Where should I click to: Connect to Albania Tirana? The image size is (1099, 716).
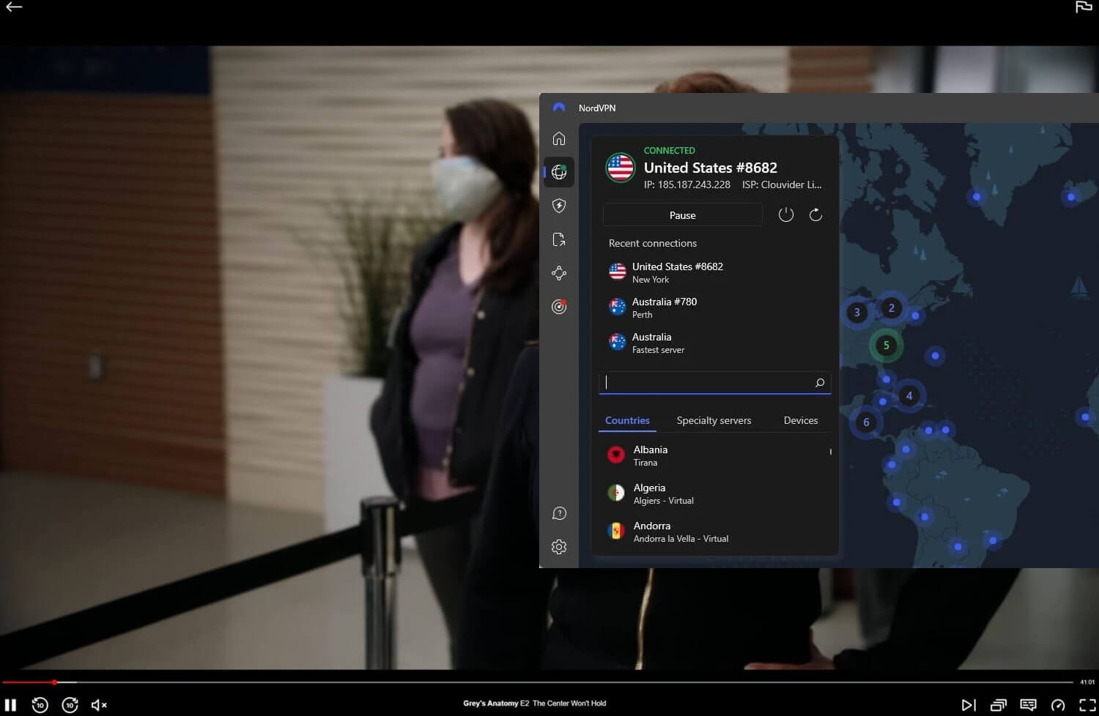pos(714,455)
